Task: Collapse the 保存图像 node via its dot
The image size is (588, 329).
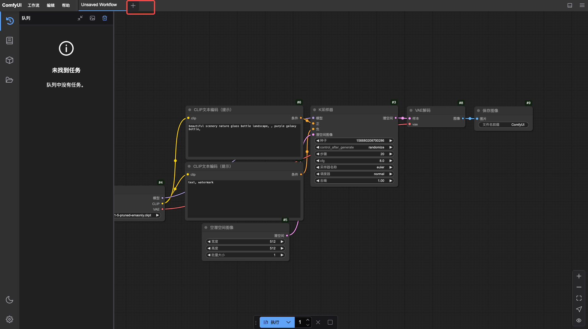Action: click(x=479, y=111)
